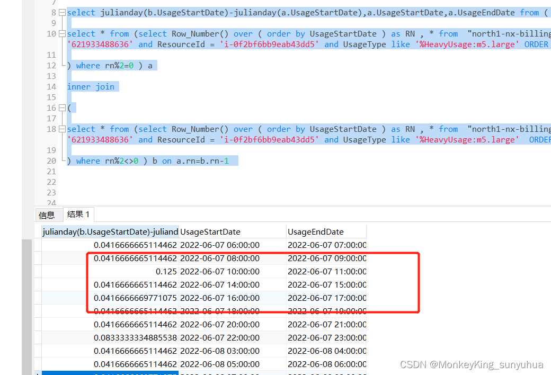551x375 pixels.
Task: Select the 0.0416666669771075 value cell
Action: [x=110, y=298]
